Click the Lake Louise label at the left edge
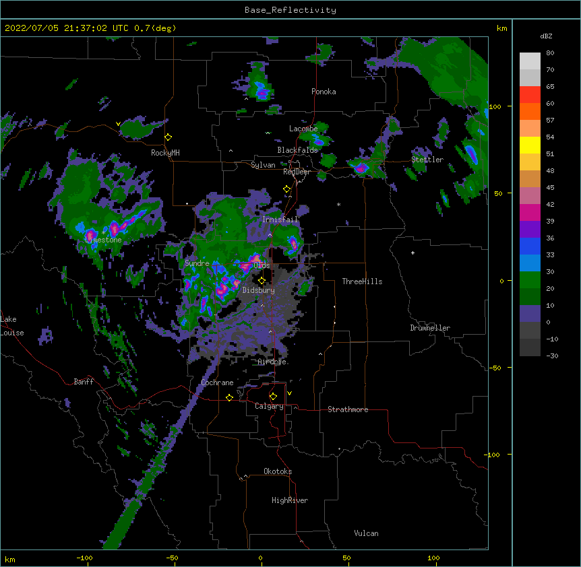The width and height of the screenshot is (581, 567). coord(12,326)
